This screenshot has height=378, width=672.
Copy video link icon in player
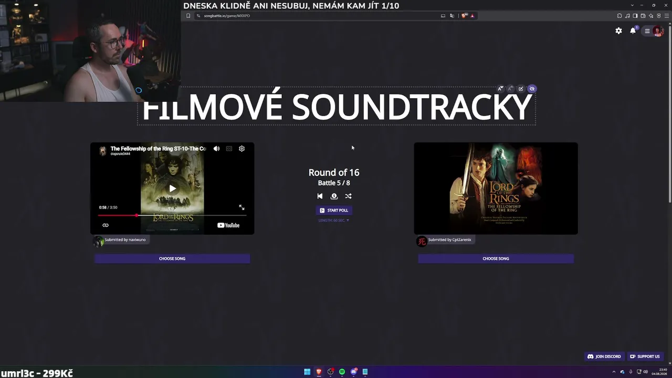[x=106, y=225]
